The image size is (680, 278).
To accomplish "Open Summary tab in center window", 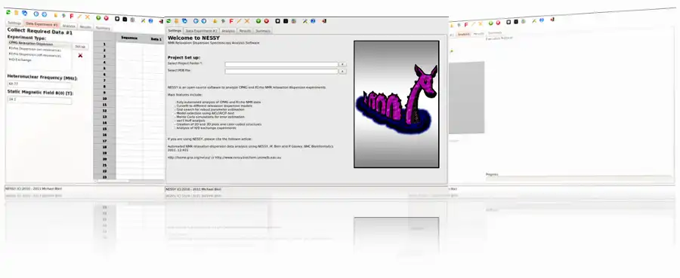I will coord(263,31).
